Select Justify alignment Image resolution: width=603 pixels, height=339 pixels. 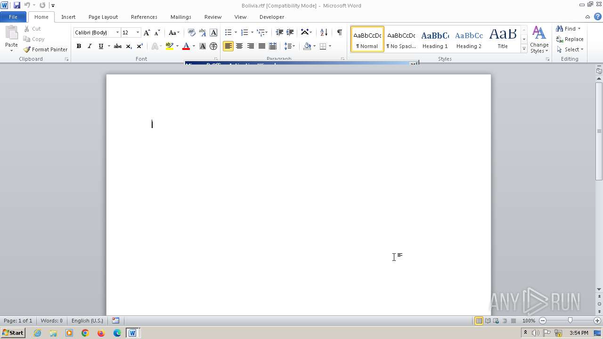[x=261, y=46]
